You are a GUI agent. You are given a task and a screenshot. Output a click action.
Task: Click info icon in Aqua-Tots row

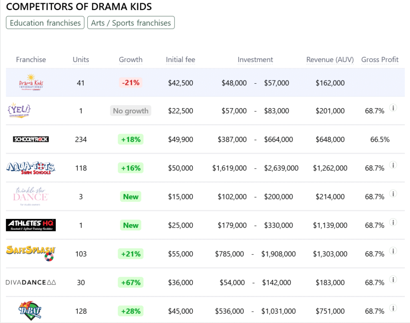tap(393, 165)
